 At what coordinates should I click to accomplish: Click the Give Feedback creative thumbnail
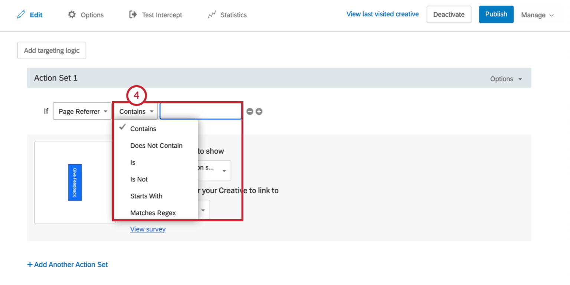75,182
